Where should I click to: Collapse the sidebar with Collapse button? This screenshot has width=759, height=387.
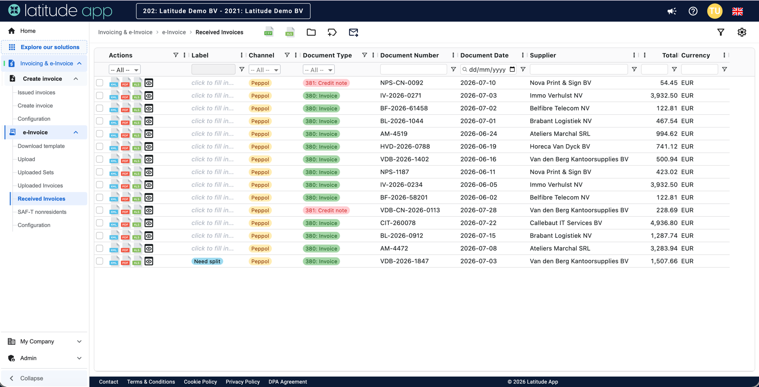44,378
